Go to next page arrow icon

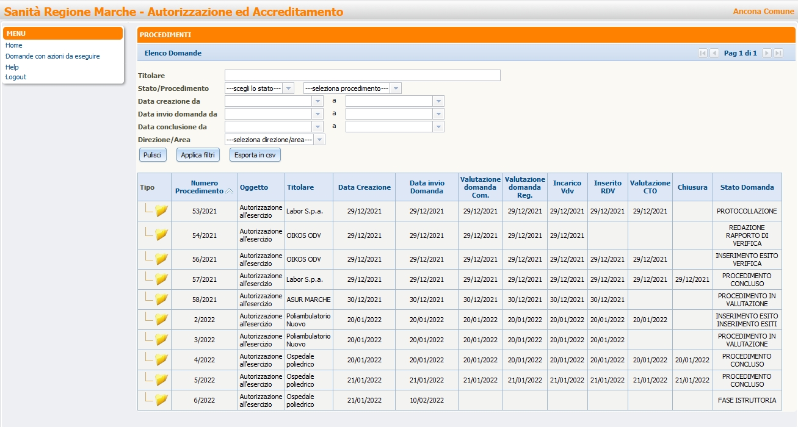point(767,53)
